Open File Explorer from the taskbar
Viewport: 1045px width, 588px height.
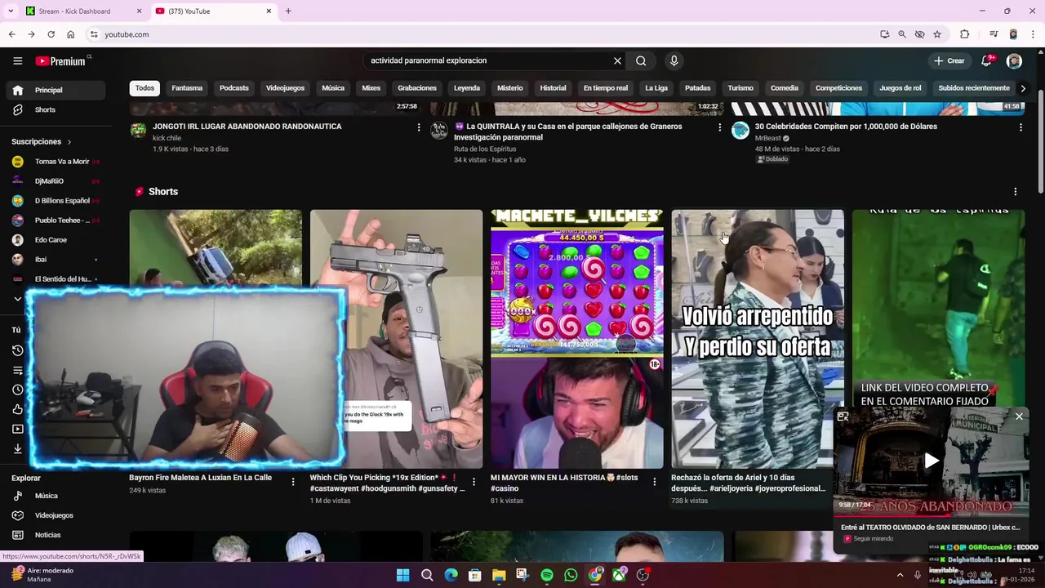(x=499, y=575)
